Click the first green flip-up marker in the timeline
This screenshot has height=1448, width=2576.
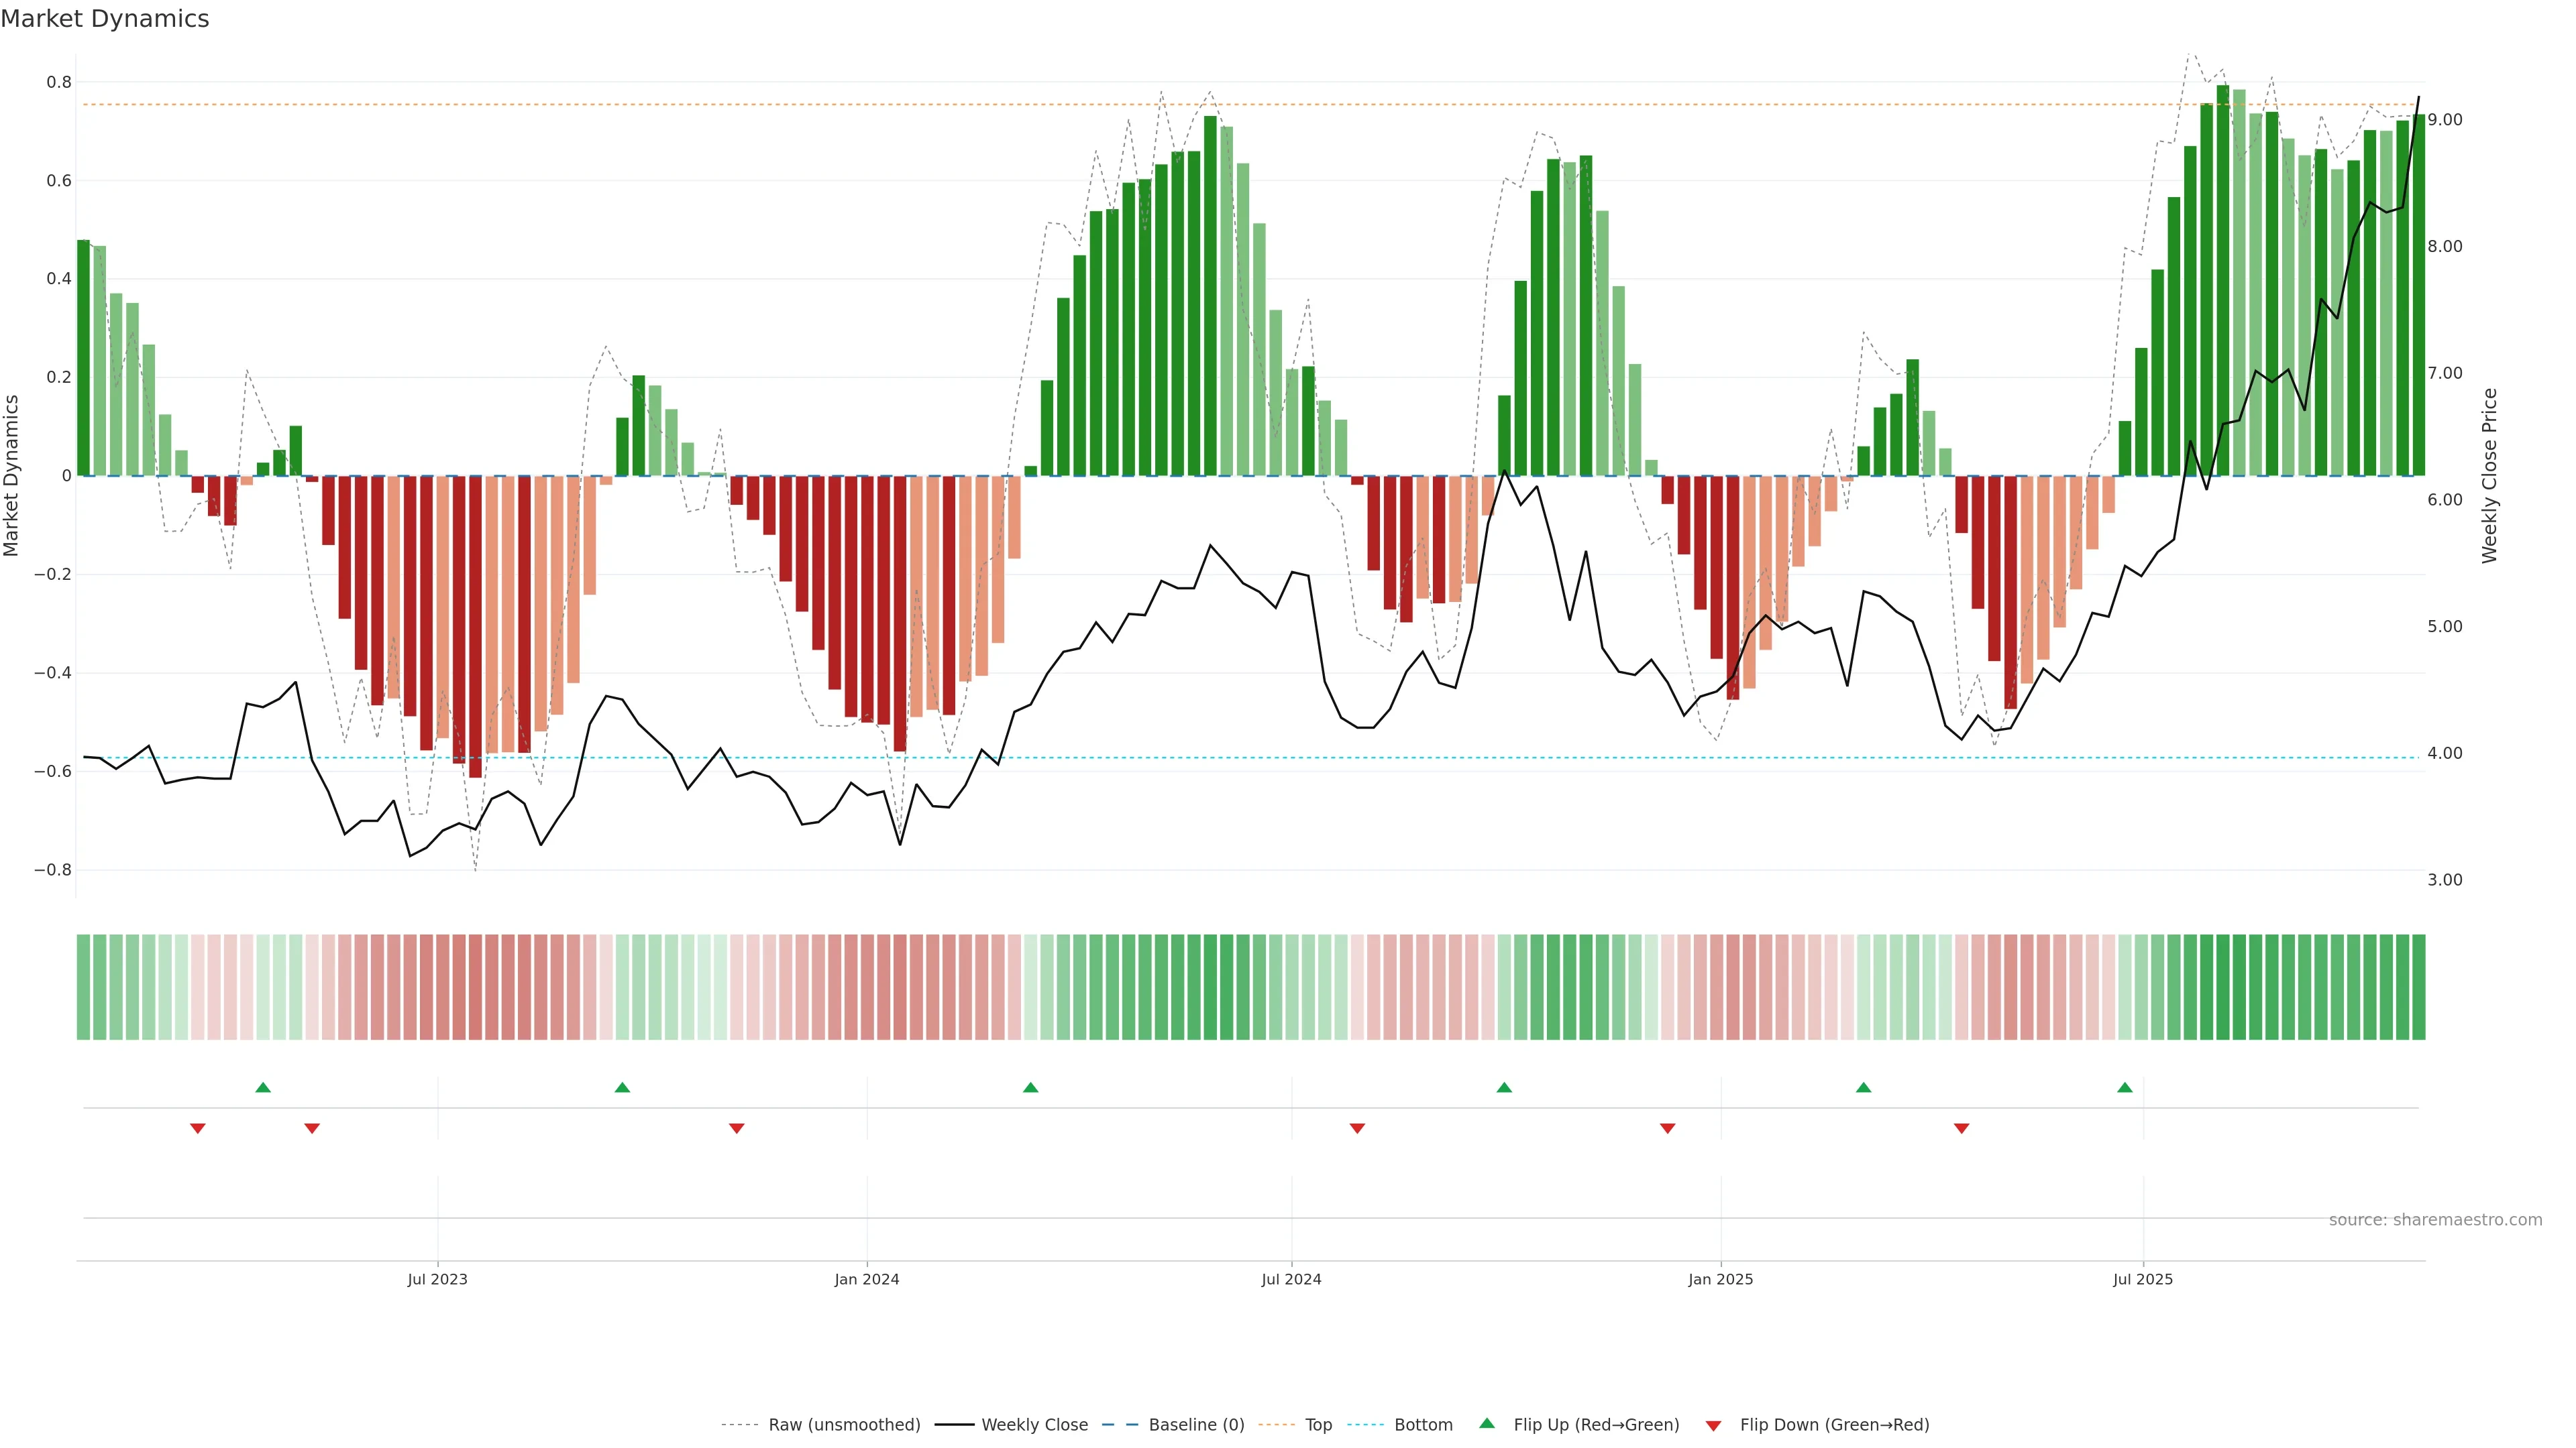(263, 1087)
